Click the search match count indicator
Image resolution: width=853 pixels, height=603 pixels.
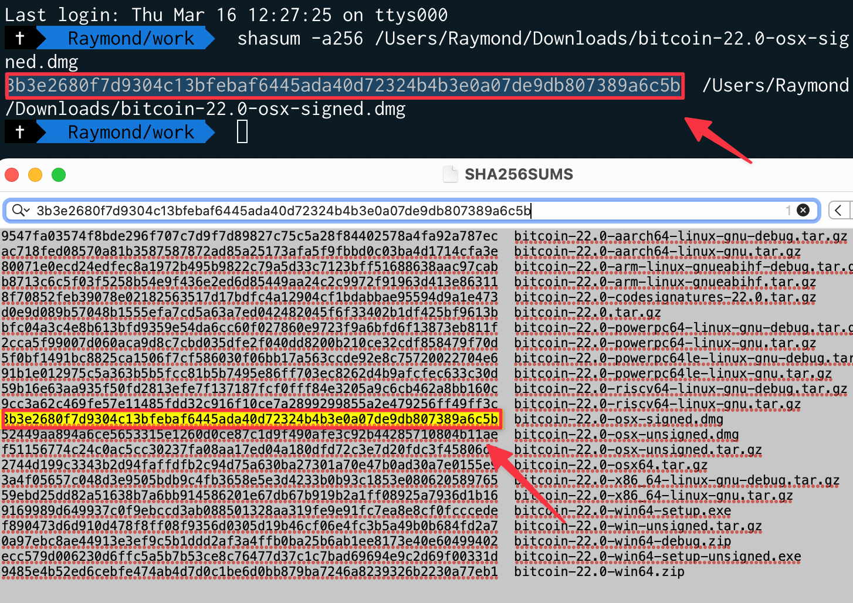coord(788,210)
